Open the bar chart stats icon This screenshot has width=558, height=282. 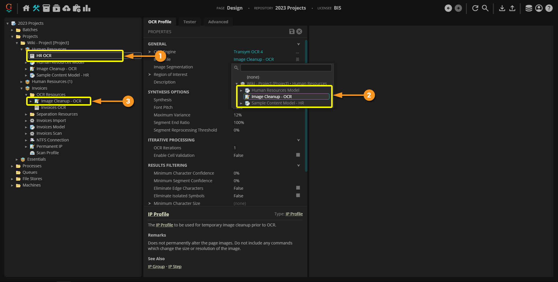[x=87, y=8]
